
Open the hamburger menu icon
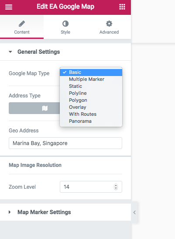(9, 7)
